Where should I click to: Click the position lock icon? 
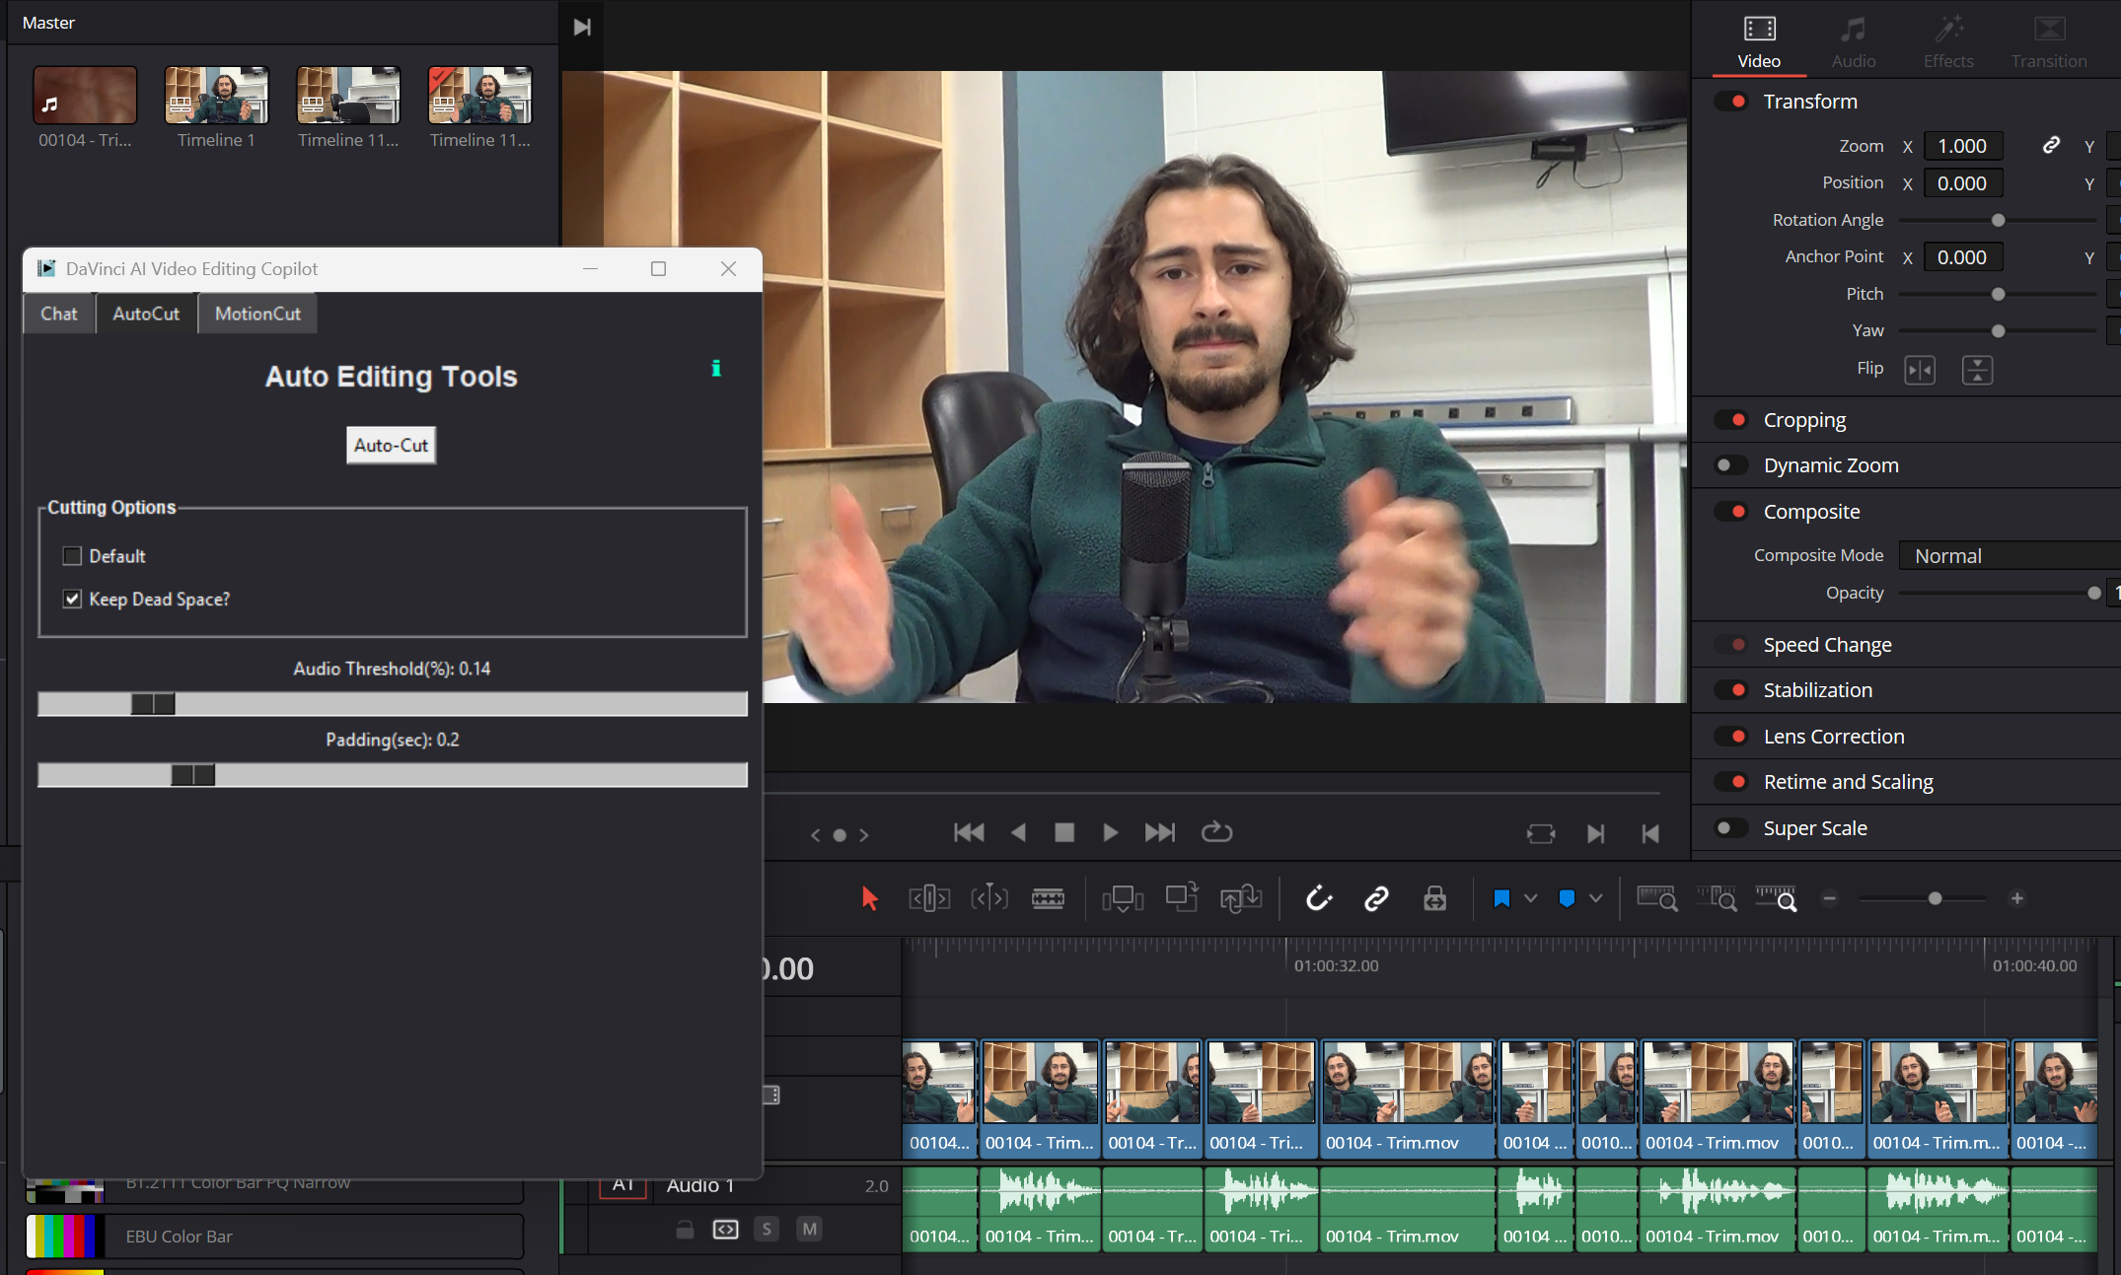pos(1434,898)
